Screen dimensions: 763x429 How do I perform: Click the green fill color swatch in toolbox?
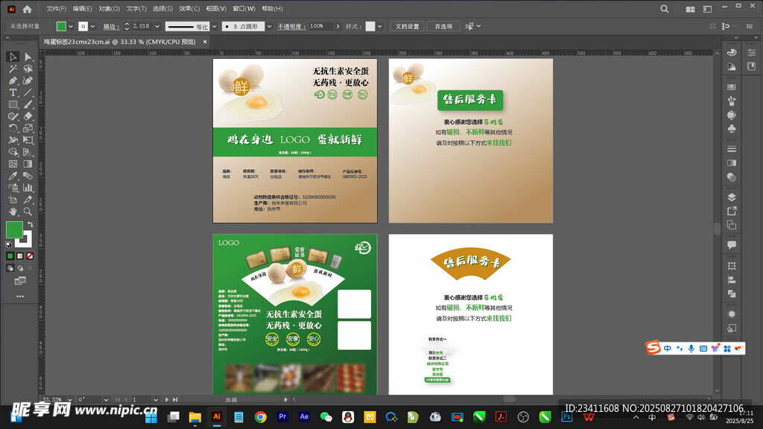14,229
